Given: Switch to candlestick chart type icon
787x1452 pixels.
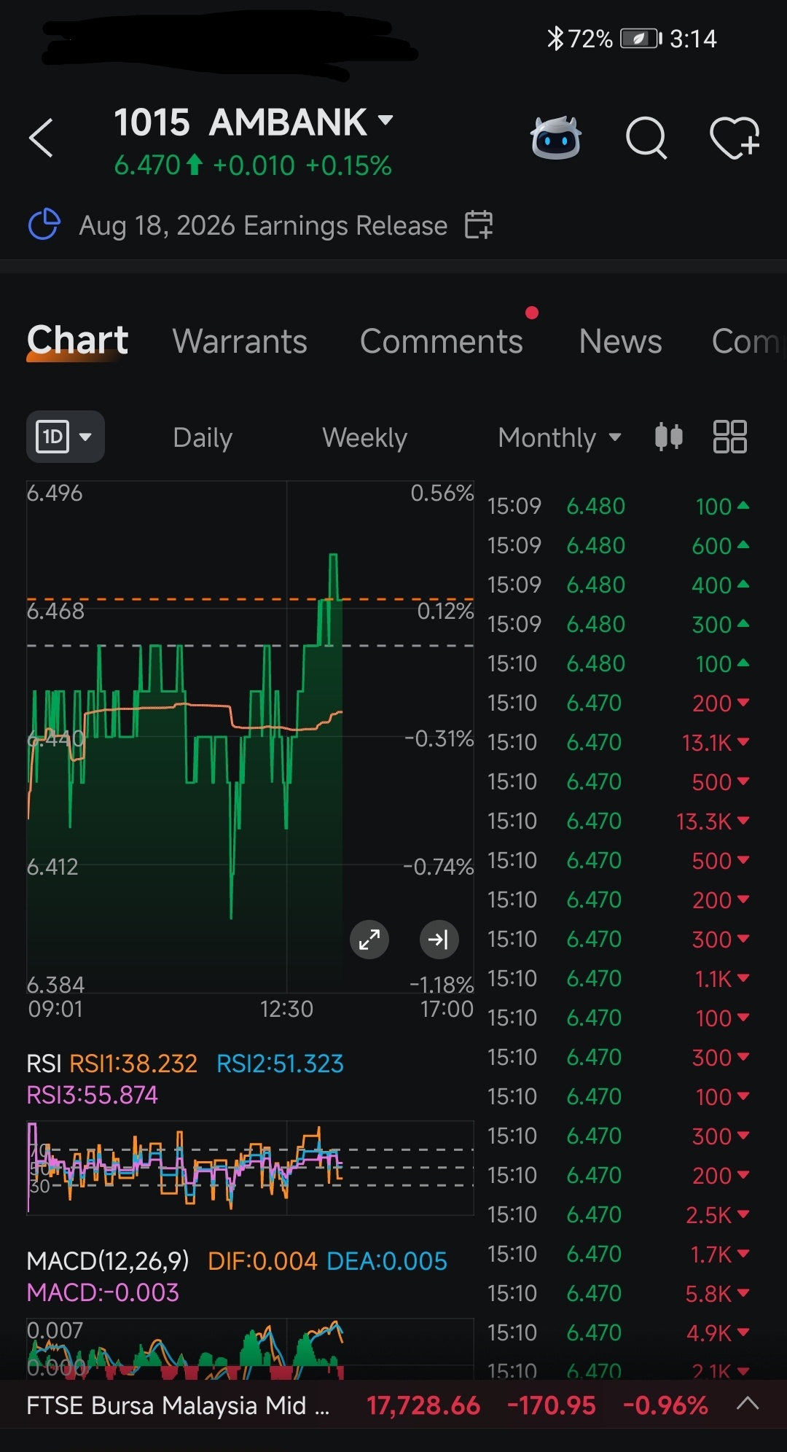Looking at the screenshot, I should point(668,437).
